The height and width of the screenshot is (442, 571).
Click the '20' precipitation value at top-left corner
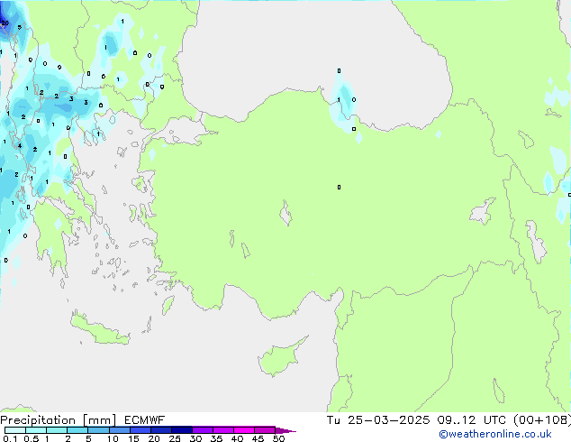pos(5,23)
